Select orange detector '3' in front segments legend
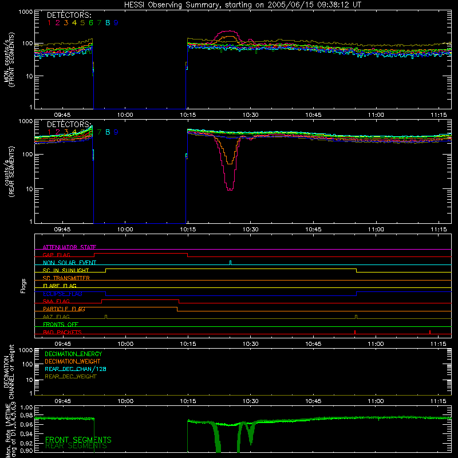 66,23
